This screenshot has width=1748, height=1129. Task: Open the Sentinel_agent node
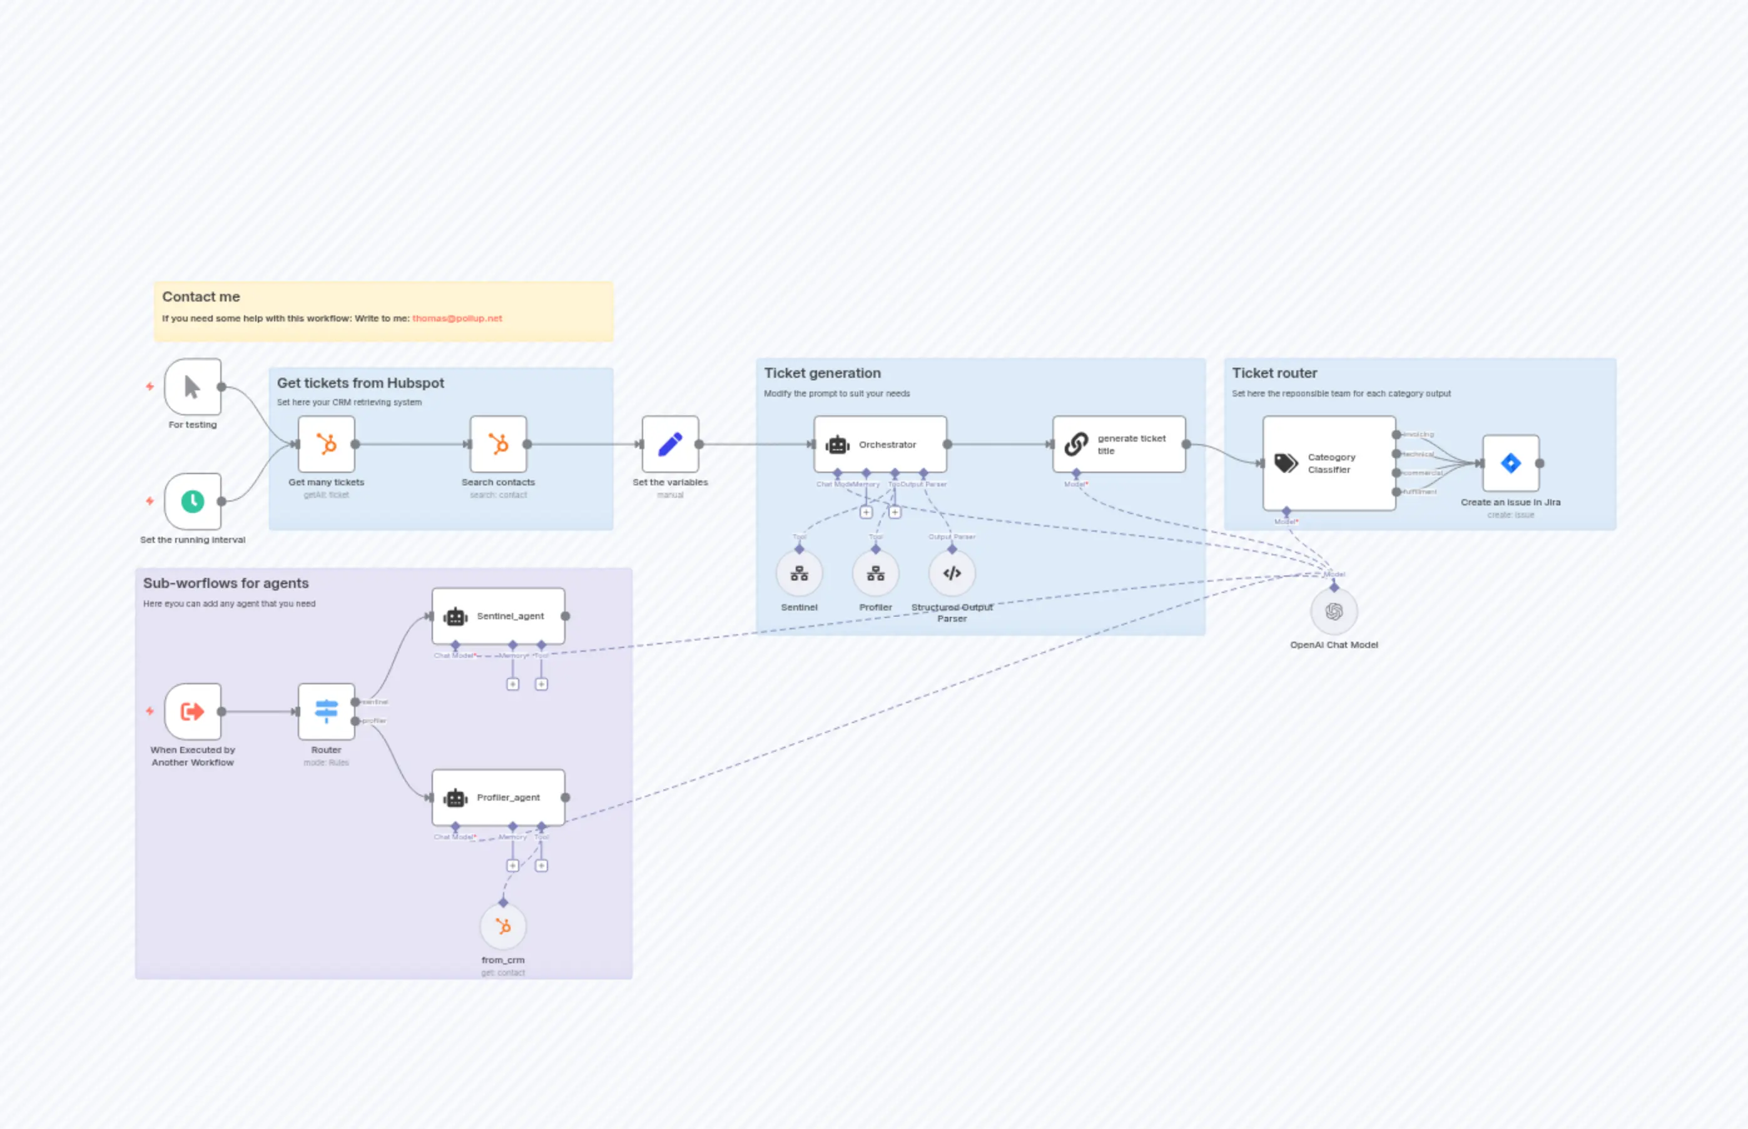click(x=498, y=616)
